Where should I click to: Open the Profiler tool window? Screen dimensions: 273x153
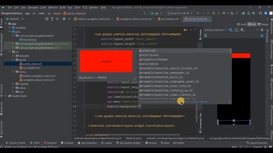178,143
